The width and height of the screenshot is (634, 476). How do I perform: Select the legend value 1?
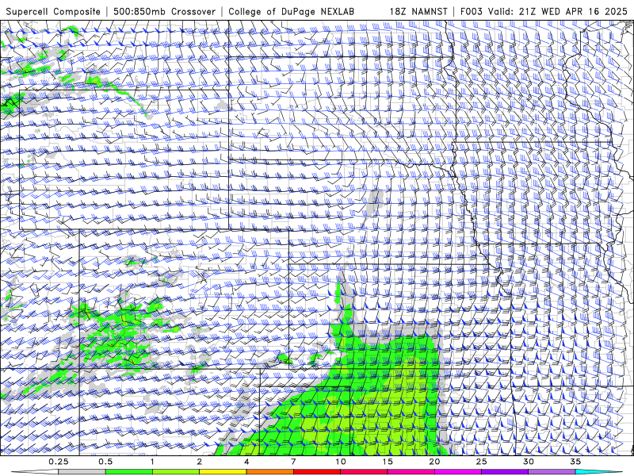click(x=152, y=462)
